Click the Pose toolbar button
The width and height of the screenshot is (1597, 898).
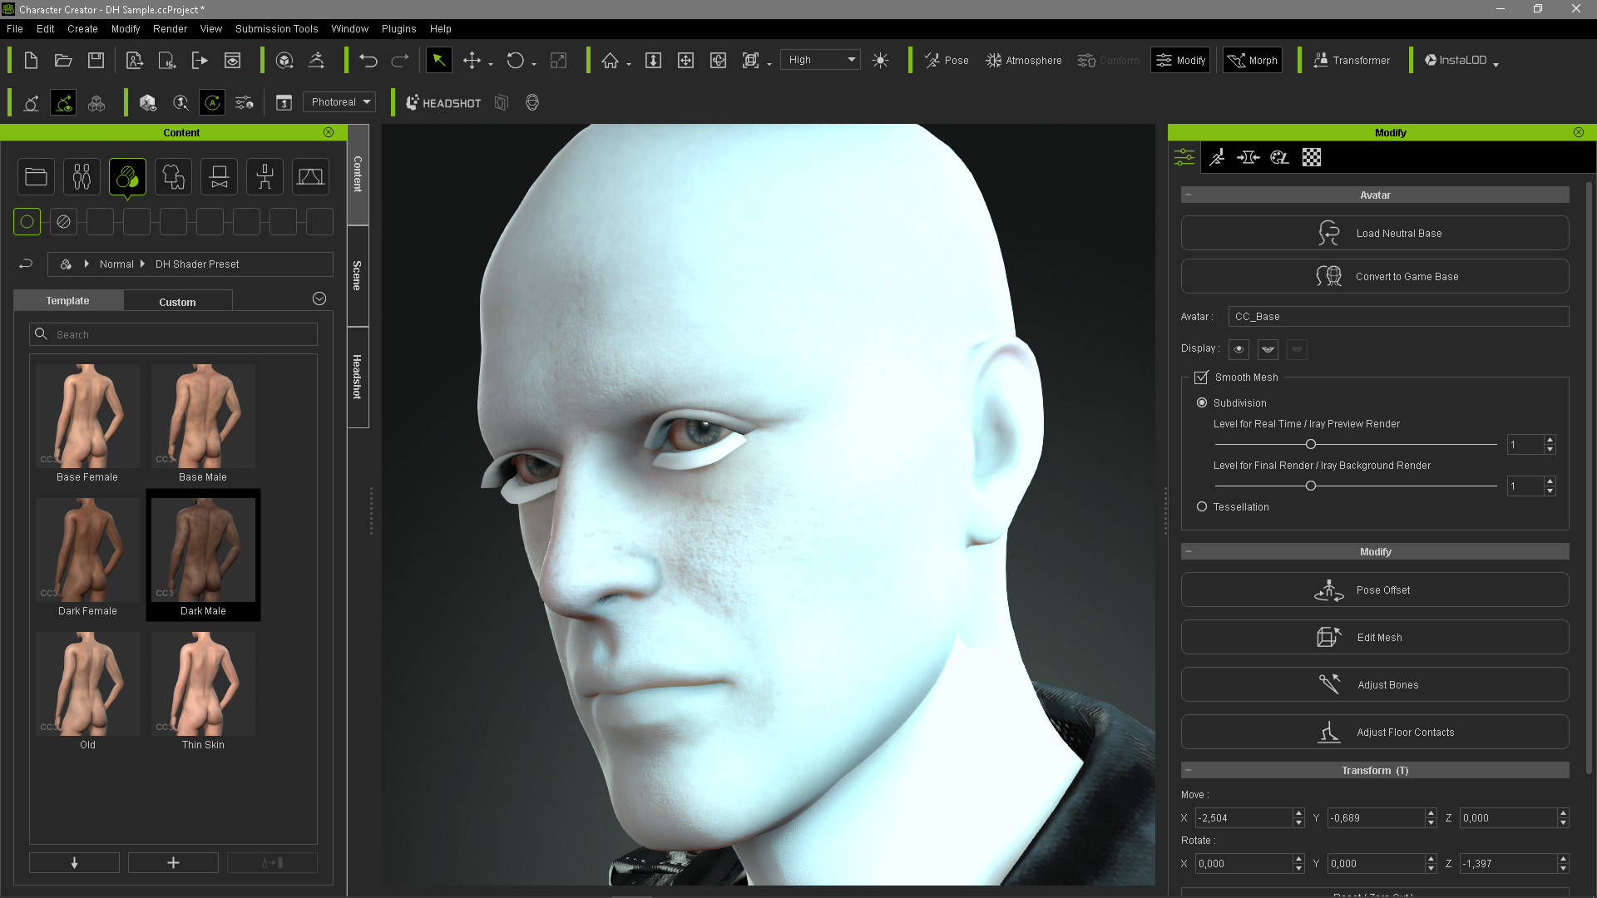click(x=947, y=60)
